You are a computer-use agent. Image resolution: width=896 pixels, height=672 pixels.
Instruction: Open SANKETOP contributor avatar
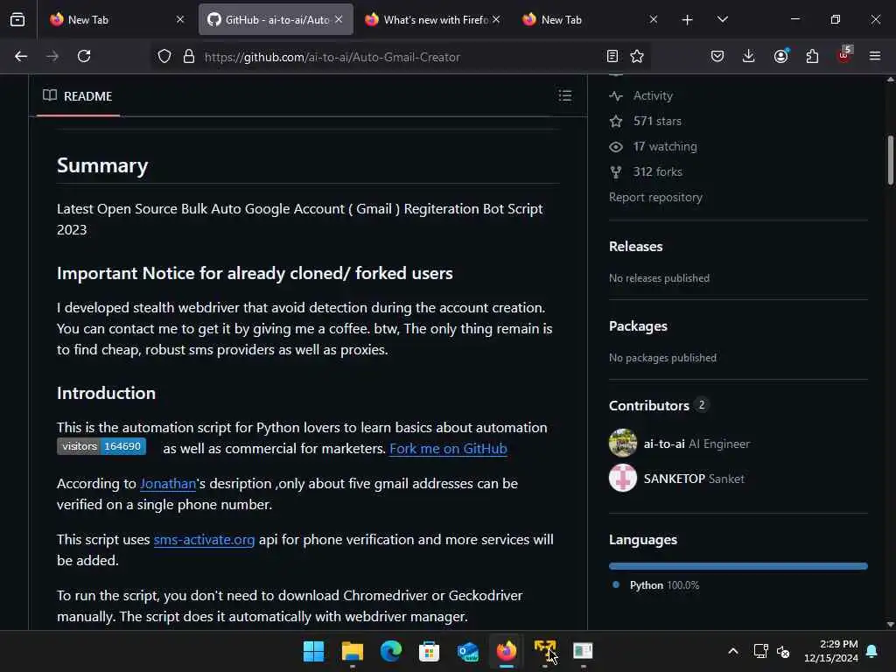click(x=623, y=478)
